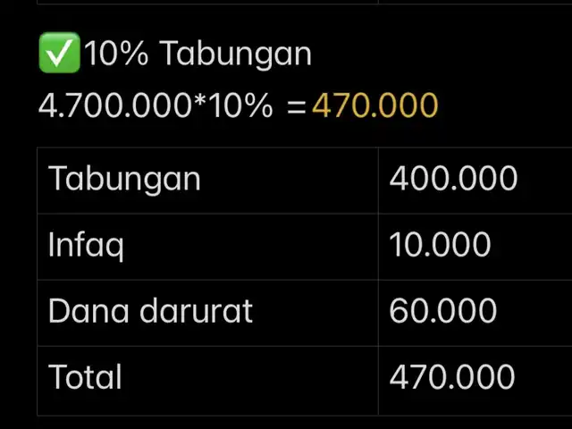Click the partial table edge above the heading
This screenshot has width=572, height=429.
coord(304,4)
